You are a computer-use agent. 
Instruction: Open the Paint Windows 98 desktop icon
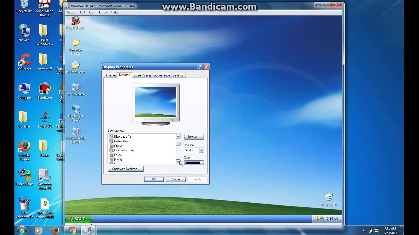25,208
